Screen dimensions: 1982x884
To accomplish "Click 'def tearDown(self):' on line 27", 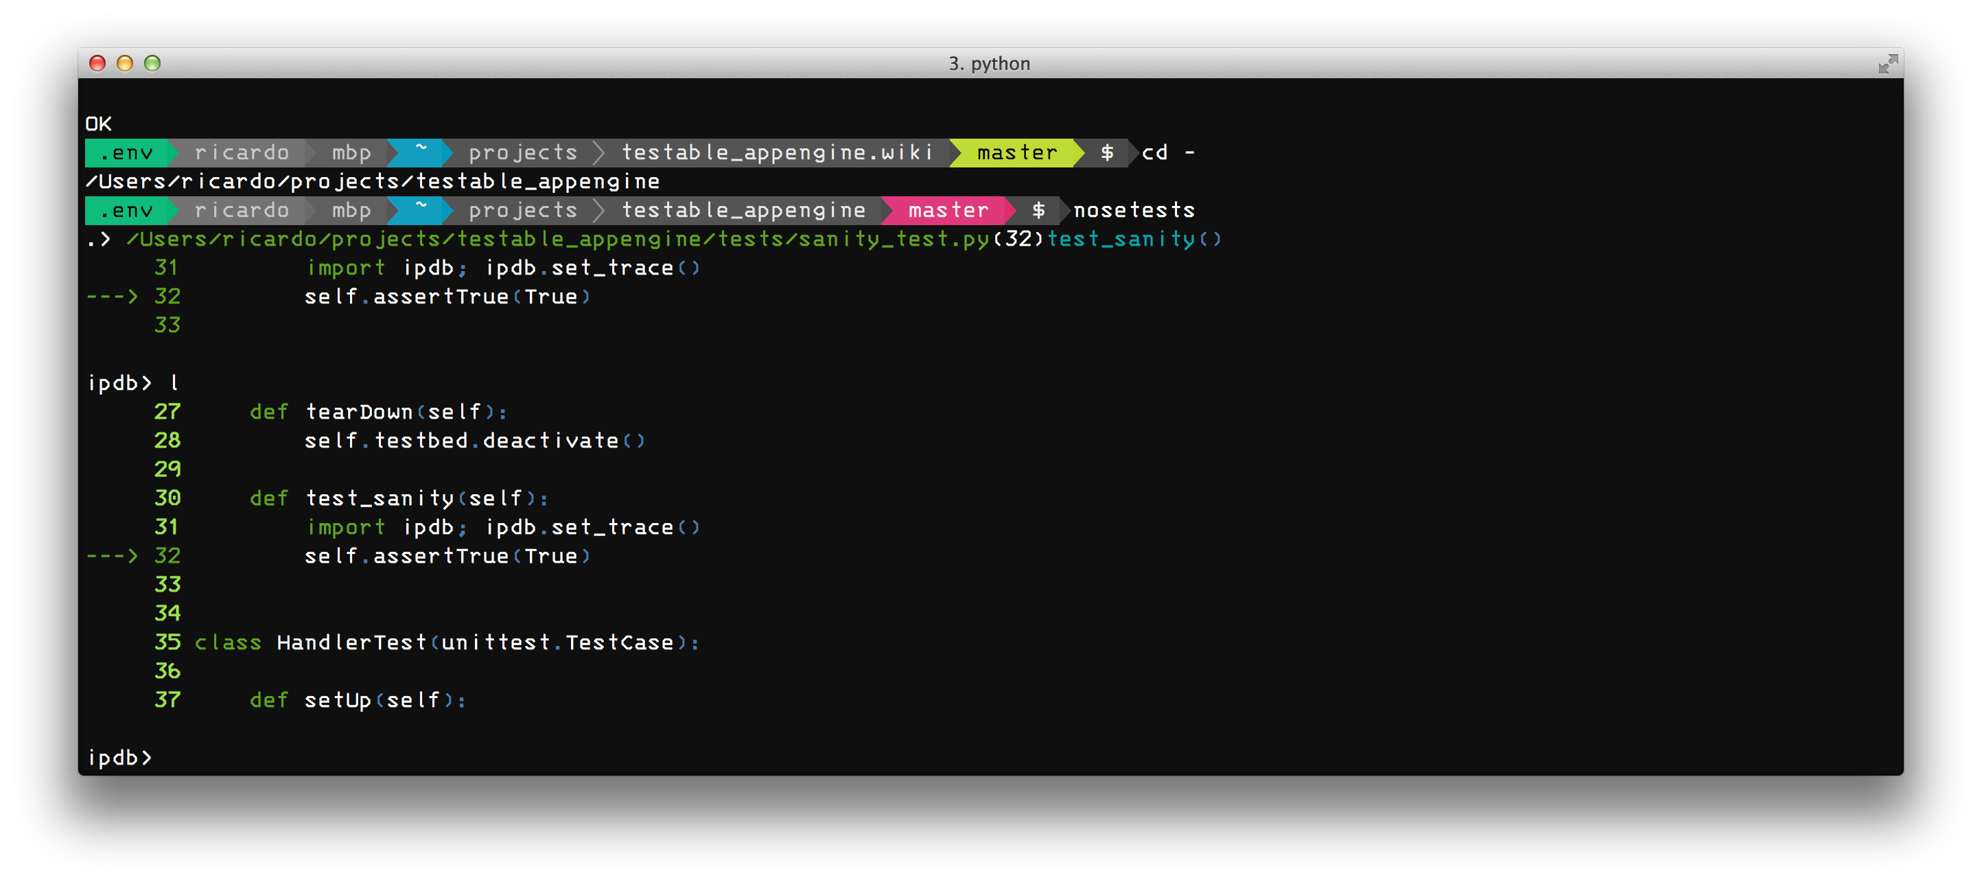I will click(x=379, y=412).
